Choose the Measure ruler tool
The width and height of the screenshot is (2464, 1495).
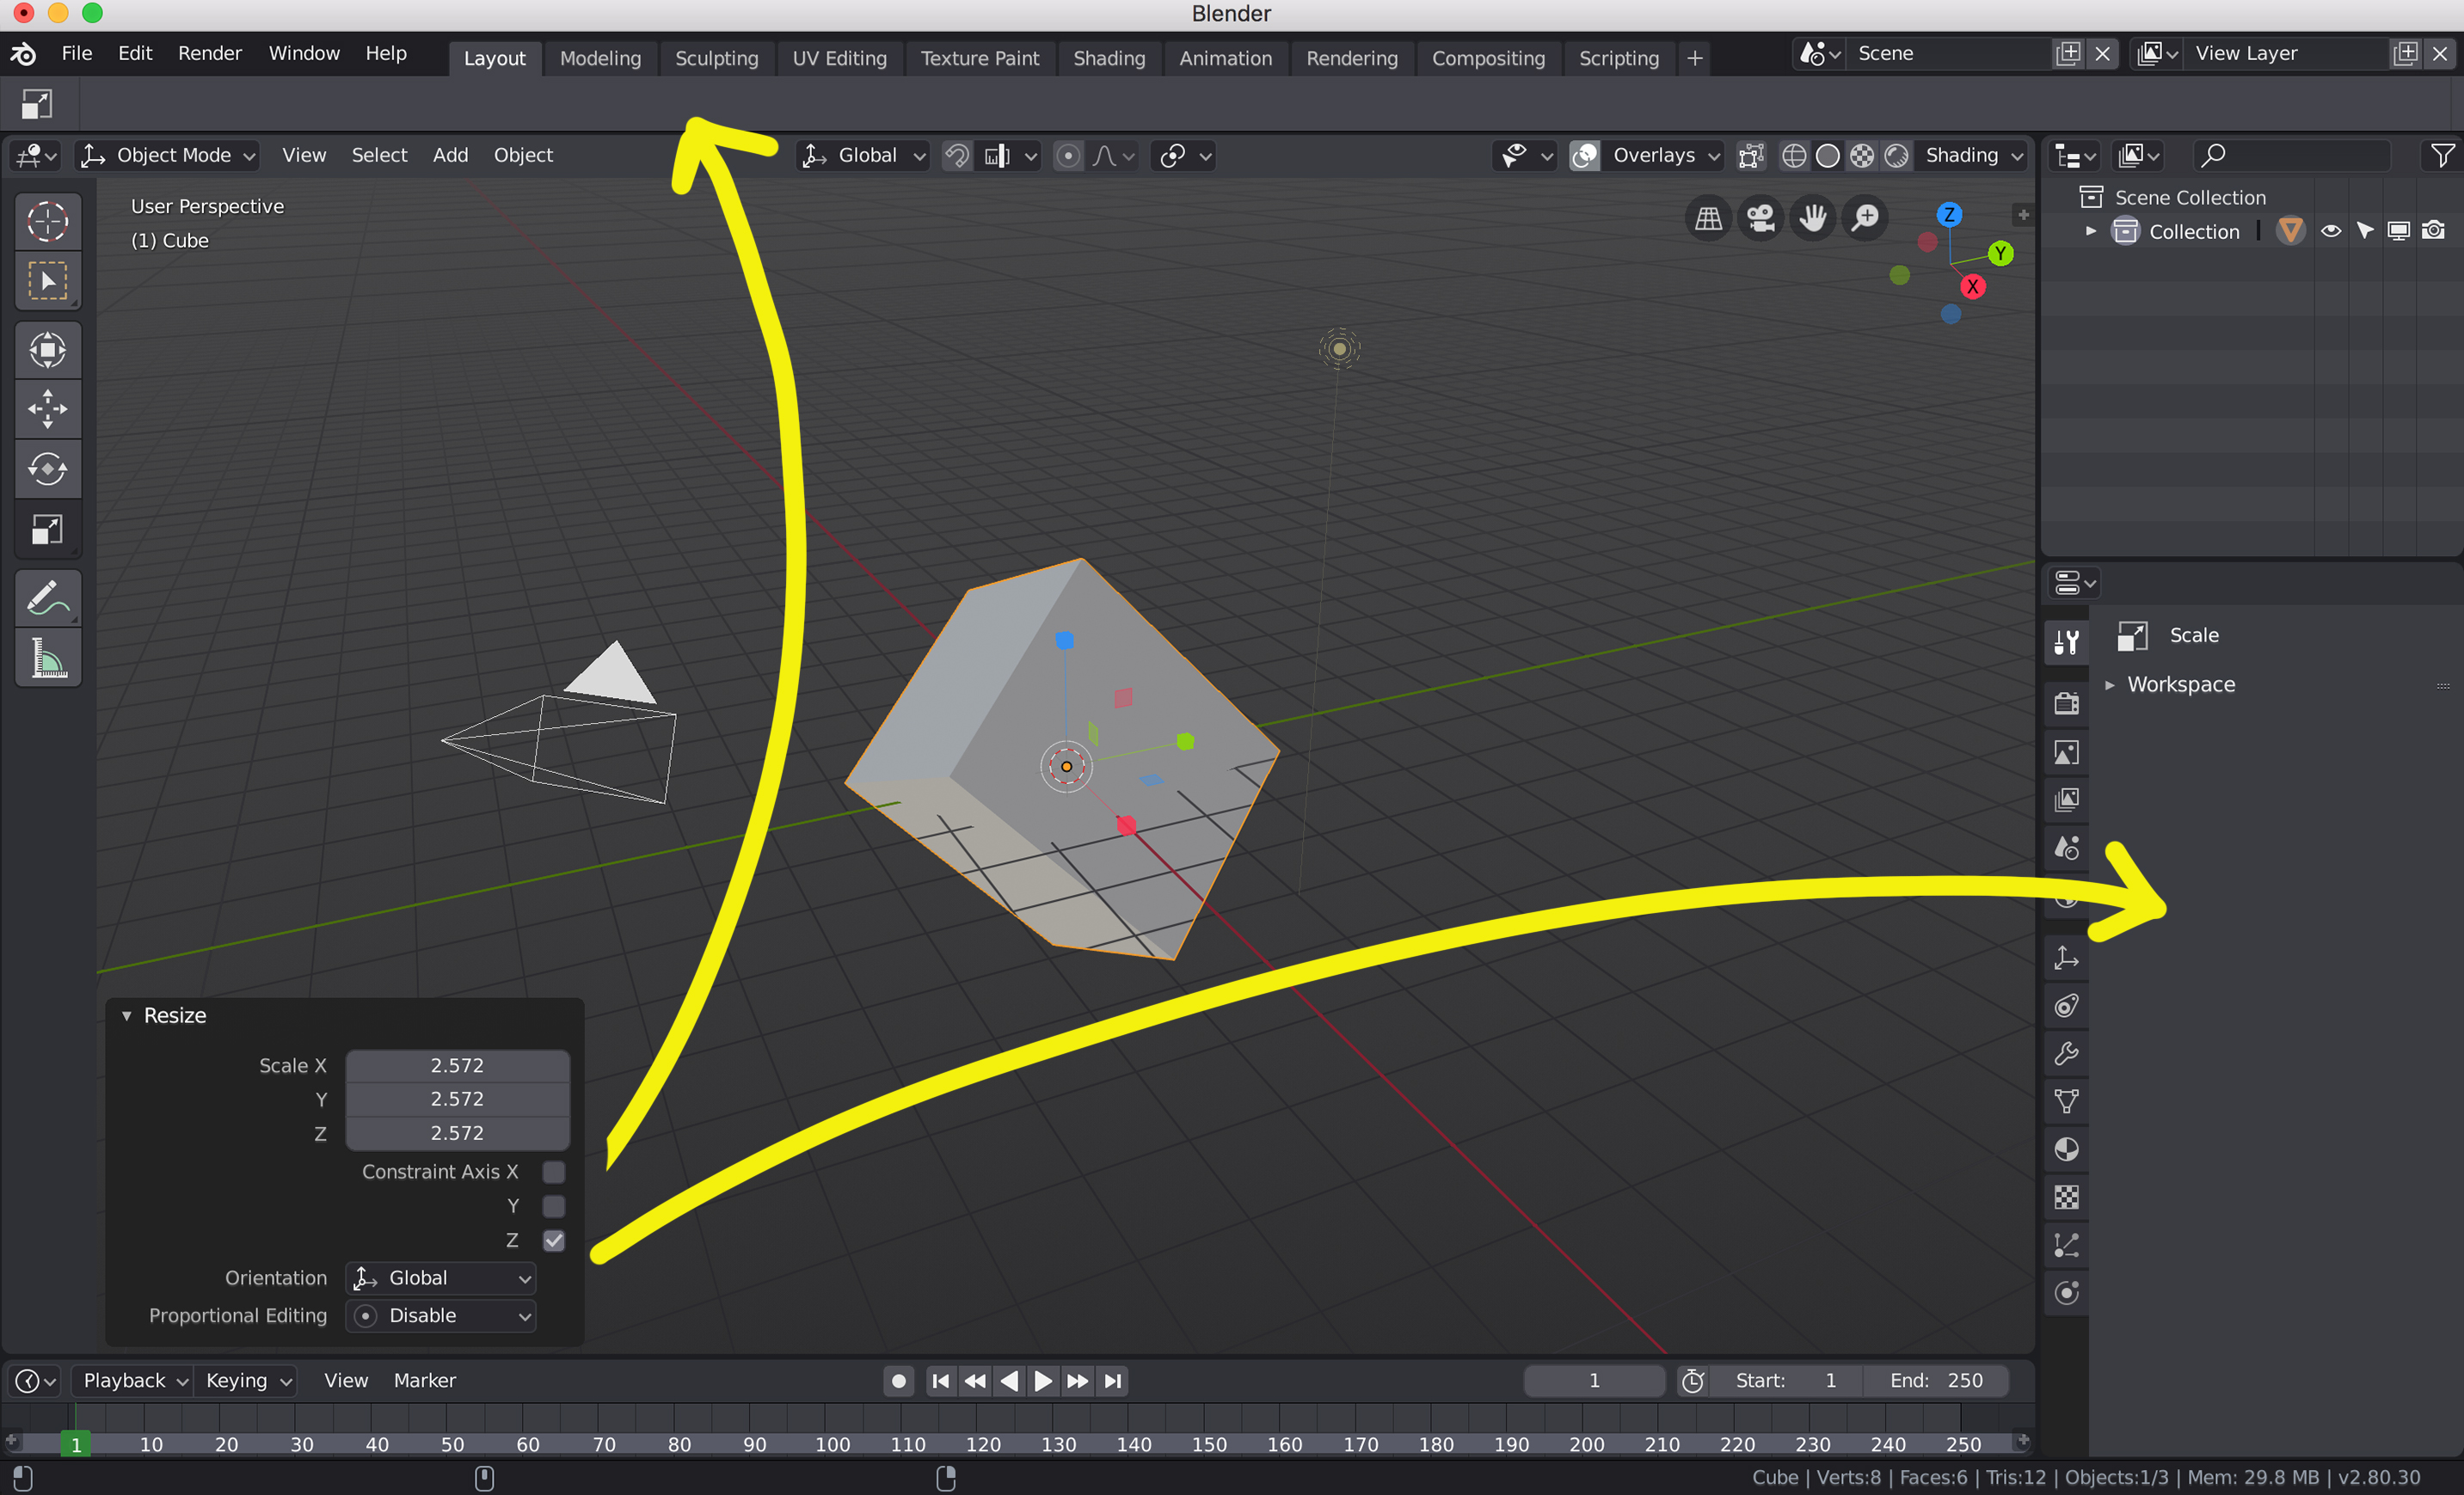(47, 658)
